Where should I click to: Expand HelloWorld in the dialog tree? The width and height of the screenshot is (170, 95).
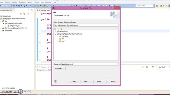[x=56, y=32]
